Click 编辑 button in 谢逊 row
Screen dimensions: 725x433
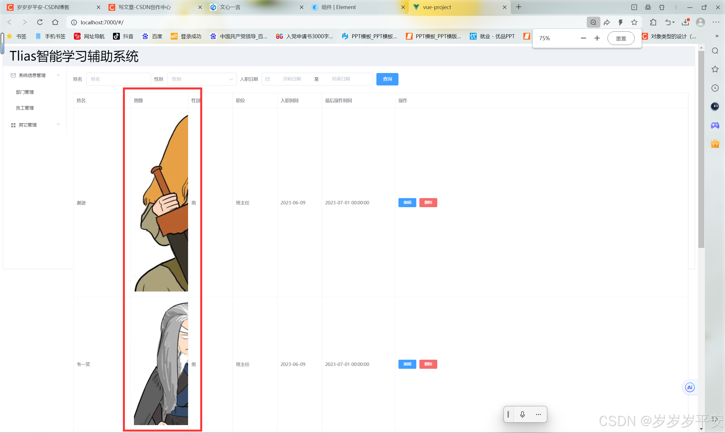click(407, 203)
